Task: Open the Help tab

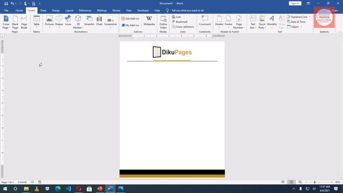Action: [157, 10]
